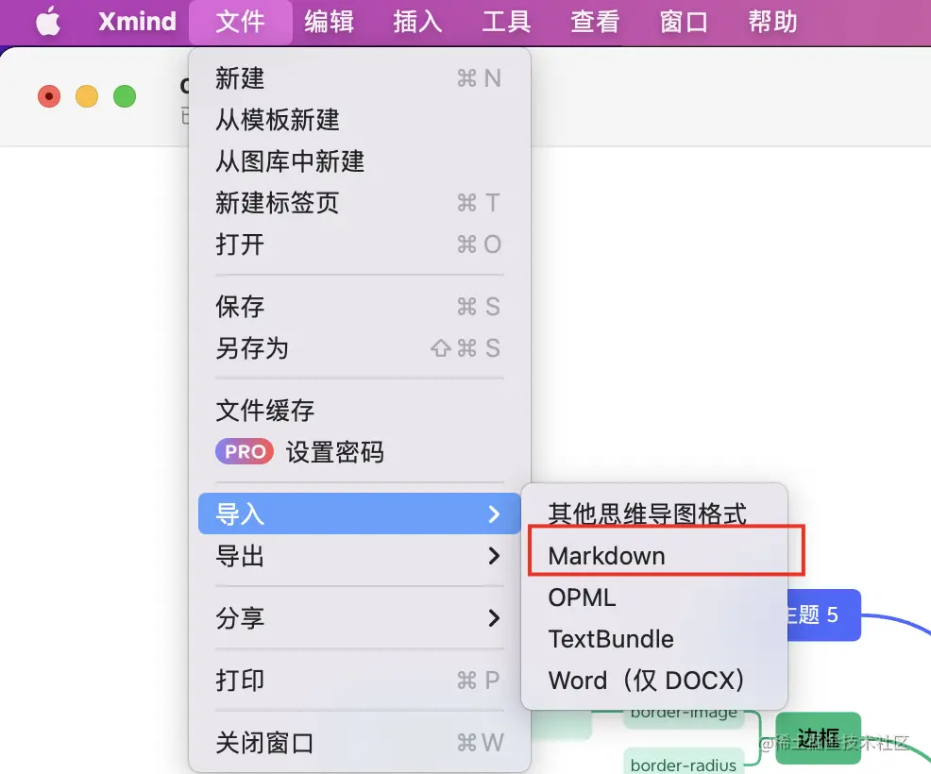This screenshot has width=931, height=774.
Task: Expand the 分享 submenu
Action: pyautogui.click(x=359, y=618)
